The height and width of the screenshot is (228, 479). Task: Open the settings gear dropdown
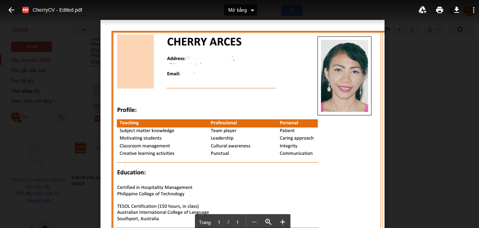tap(462, 29)
